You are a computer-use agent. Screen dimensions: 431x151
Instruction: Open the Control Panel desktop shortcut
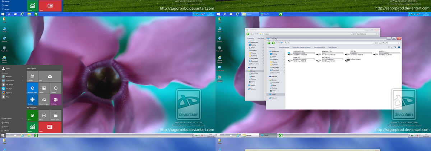click(220, 68)
